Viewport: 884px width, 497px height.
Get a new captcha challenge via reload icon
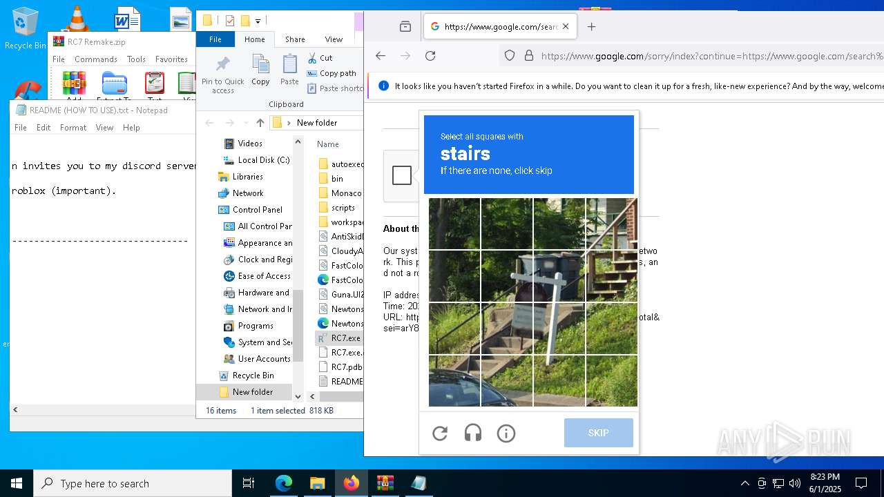[x=440, y=433]
